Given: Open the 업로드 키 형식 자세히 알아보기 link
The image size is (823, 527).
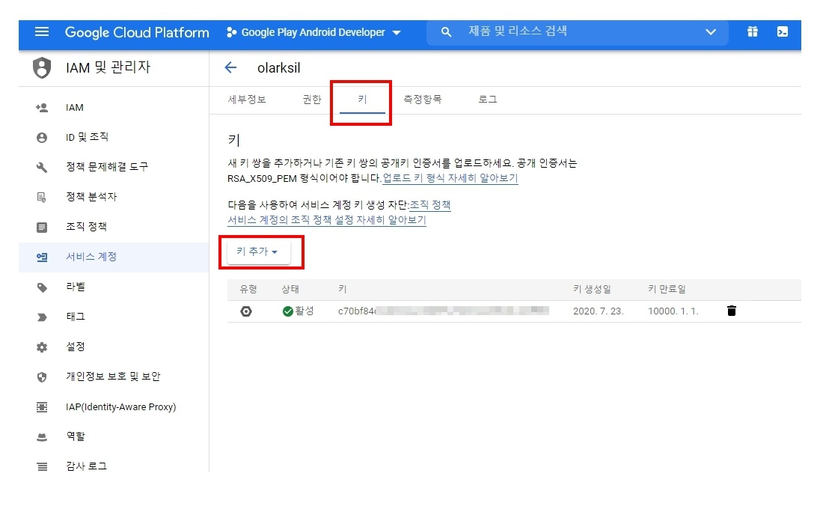Looking at the screenshot, I should 450,178.
